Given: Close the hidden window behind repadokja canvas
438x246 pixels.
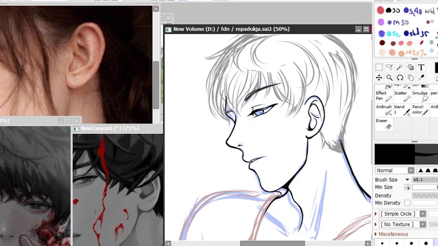Looking at the screenshot, I should (168, 18).
